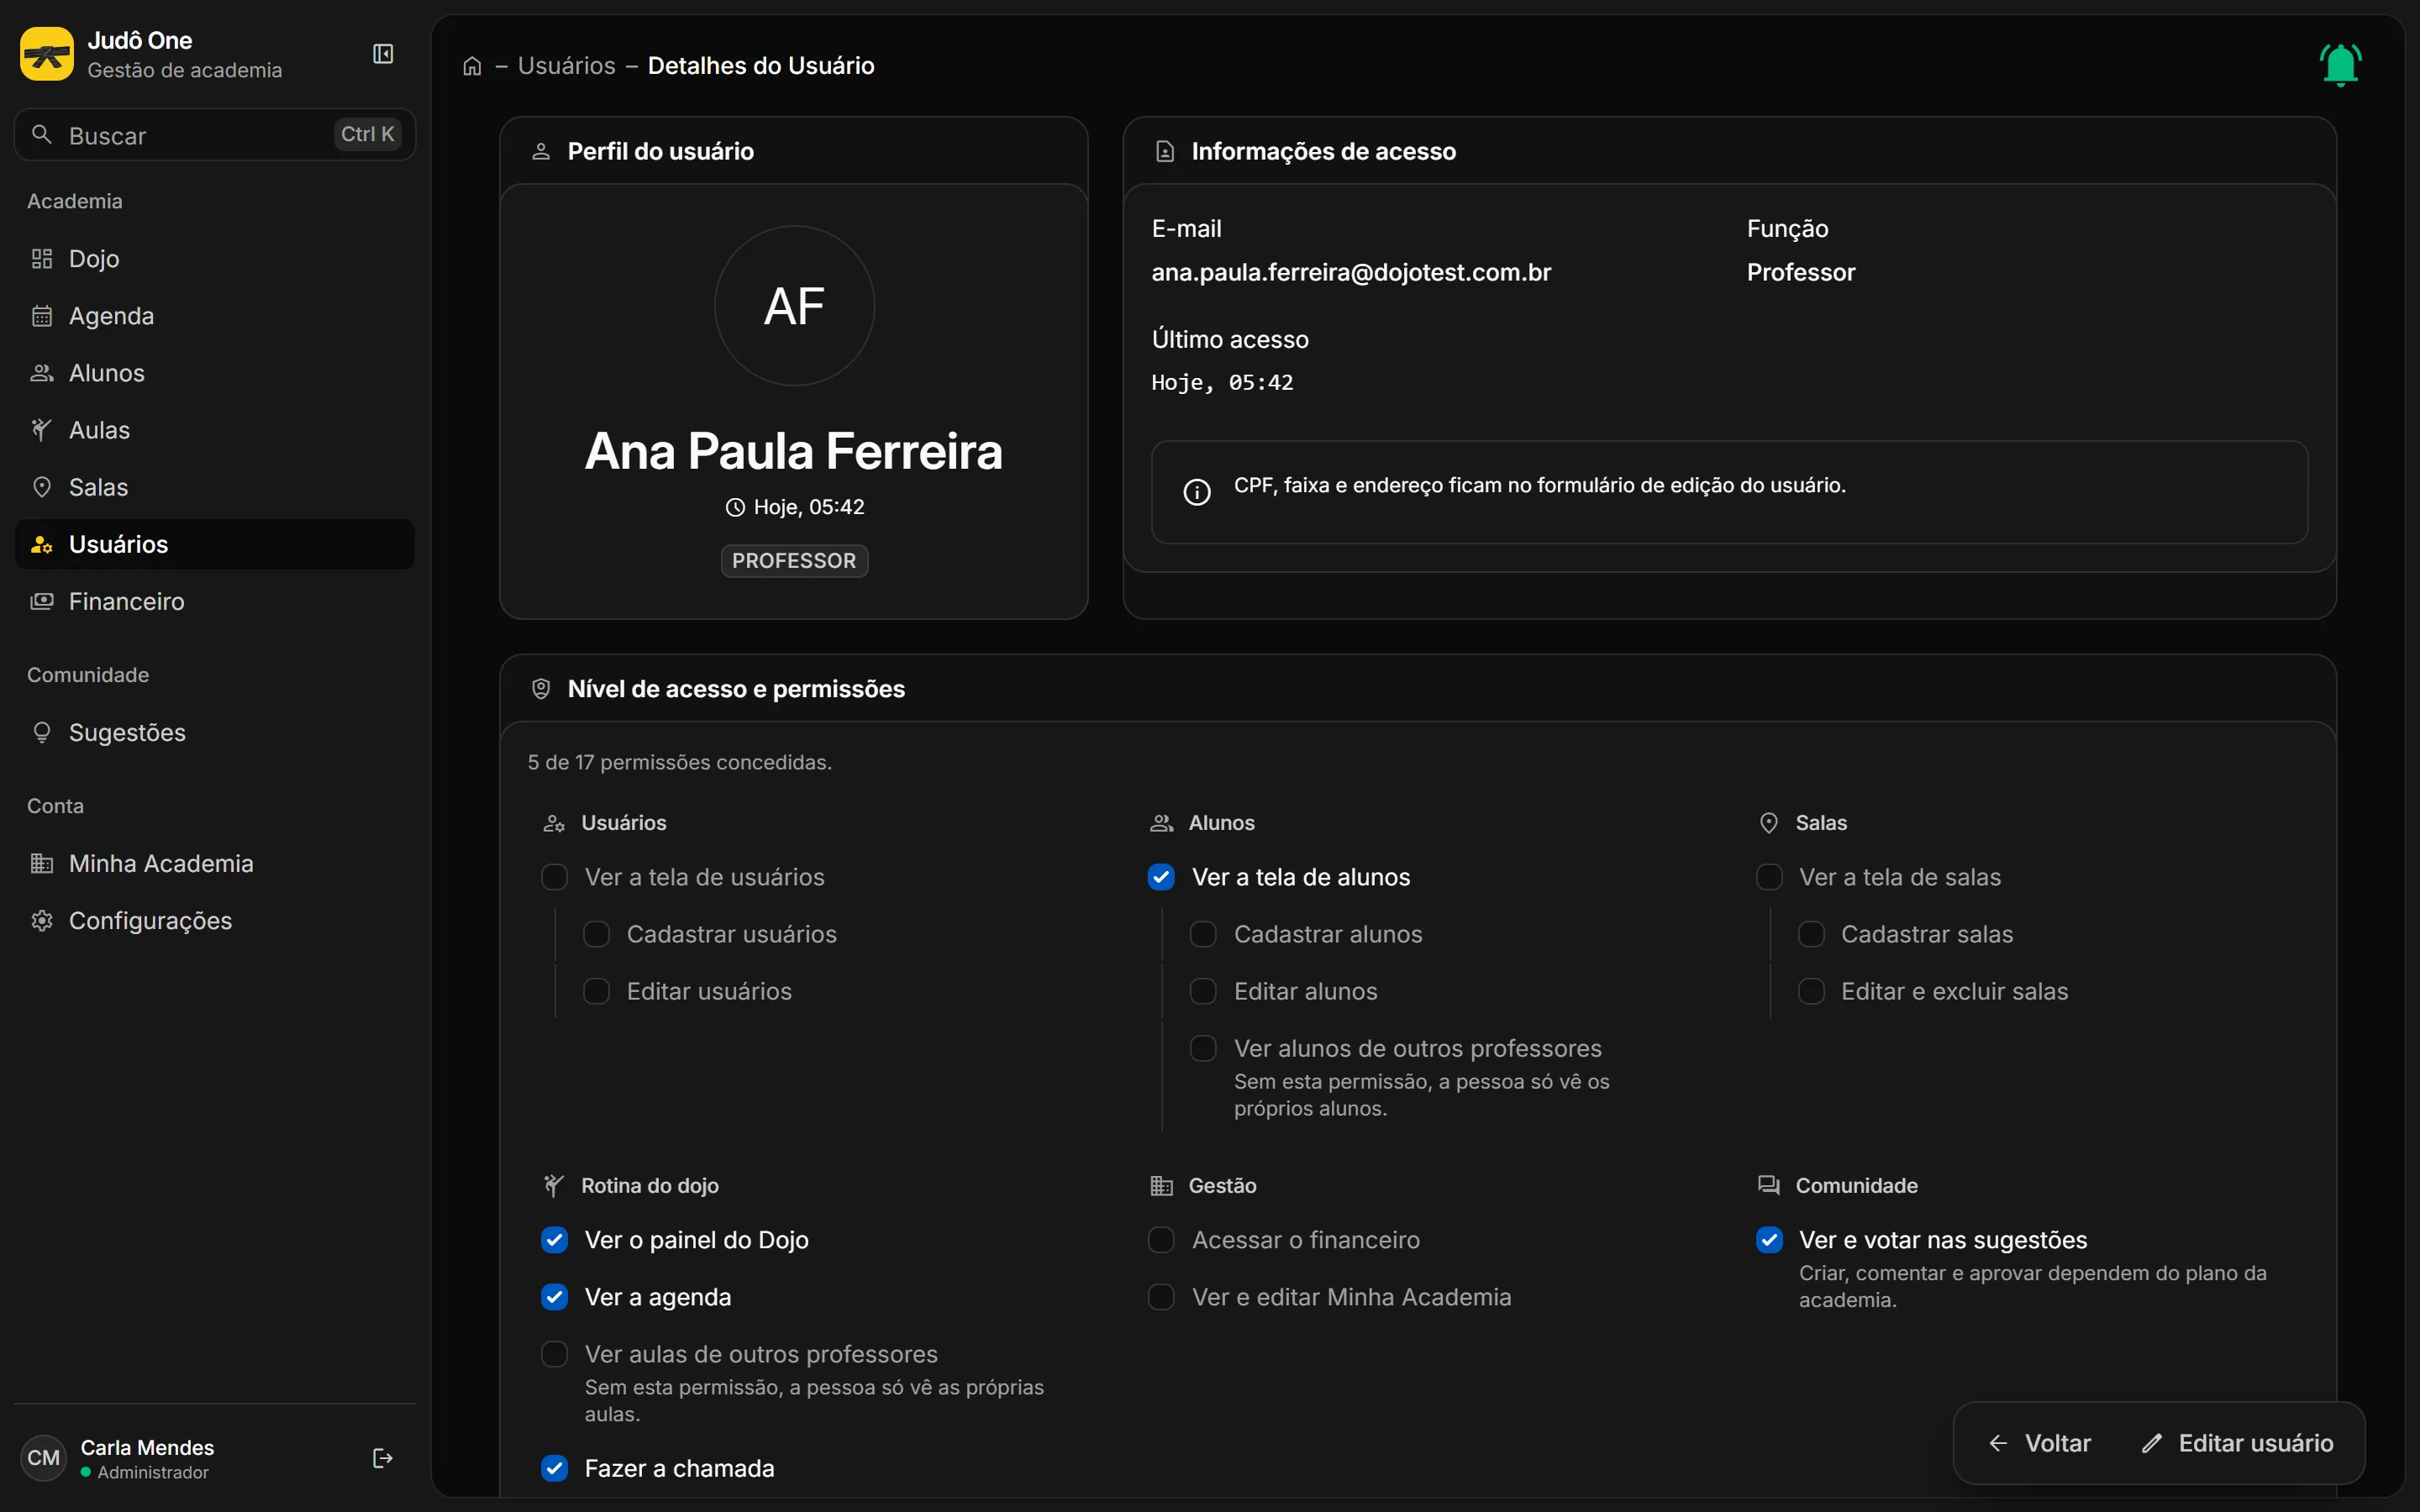Screen dimensions: 2420x1512
Task: Click the Salas group pin icon in permissions
Action: 1768,823
